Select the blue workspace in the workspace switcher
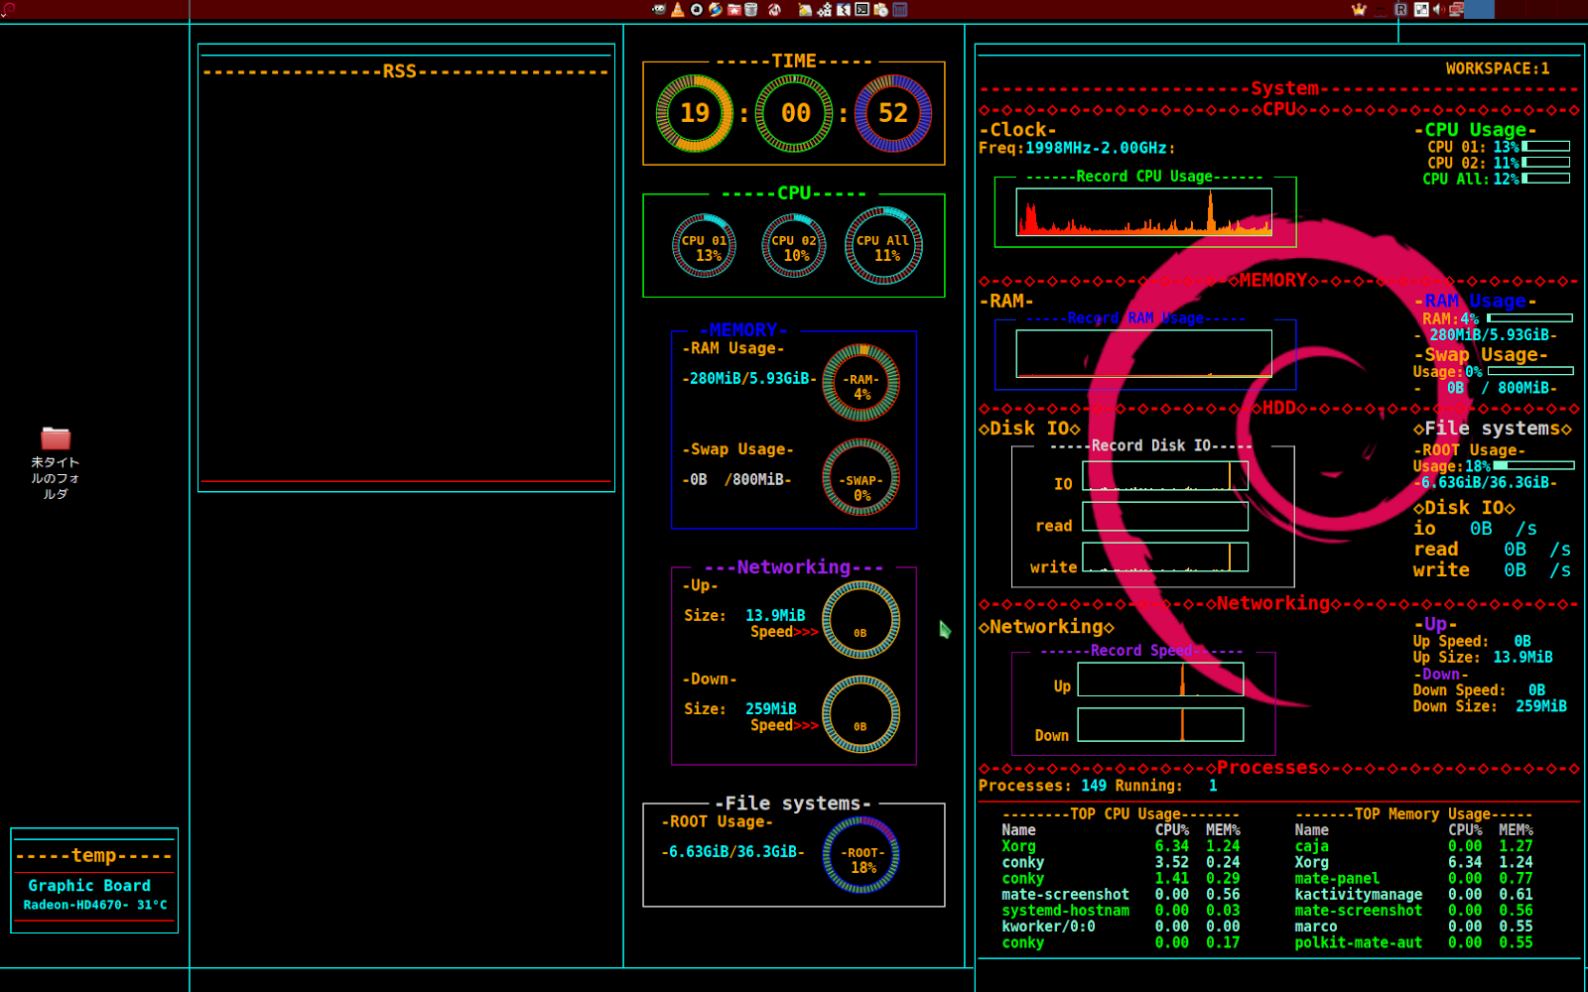1588x992 pixels. [x=1479, y=9]
